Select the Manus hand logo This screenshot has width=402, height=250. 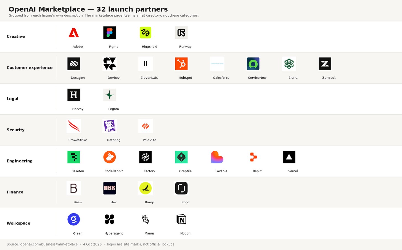pos(146,220)
